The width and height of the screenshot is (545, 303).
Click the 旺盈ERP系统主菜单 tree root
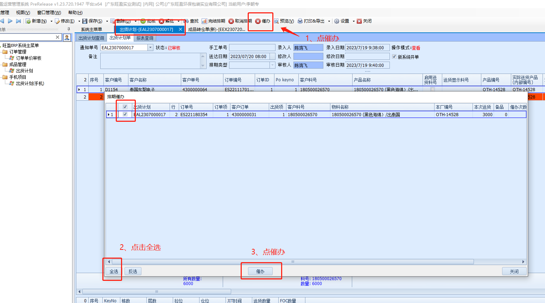(21, 45)
